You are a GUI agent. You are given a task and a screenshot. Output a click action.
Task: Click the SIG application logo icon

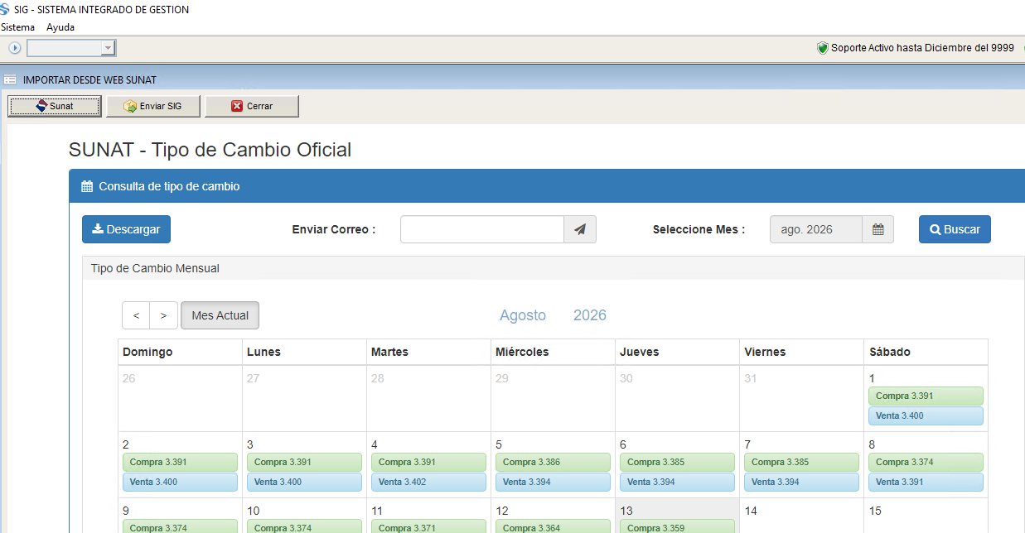click(6, 10)
